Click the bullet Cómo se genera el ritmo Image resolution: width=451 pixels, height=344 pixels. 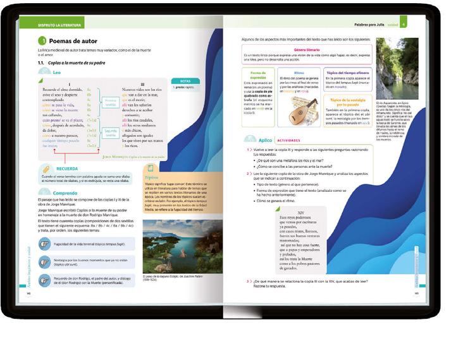(x=276, y=201)
